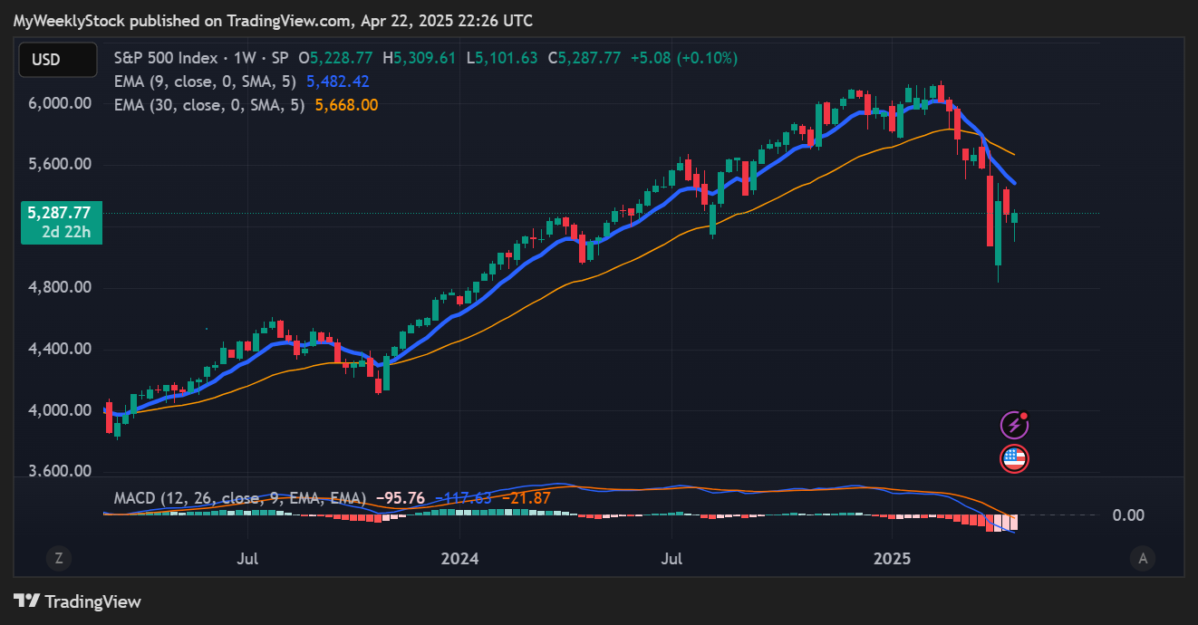Click the 4,800.00 price axis label

click(x=59, y=287)
